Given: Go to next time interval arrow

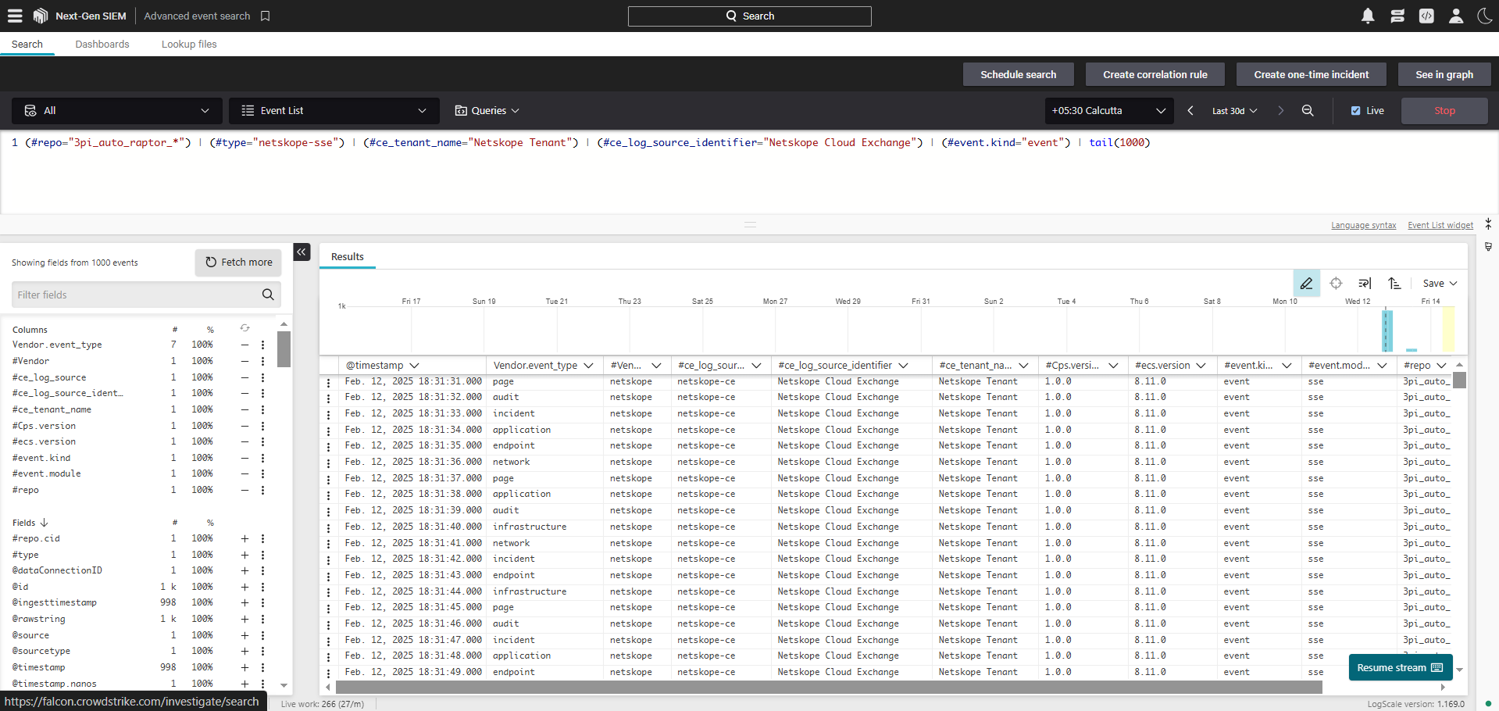Looking at the screenshot, I should pyautogui.click(x=1280, y=111).
